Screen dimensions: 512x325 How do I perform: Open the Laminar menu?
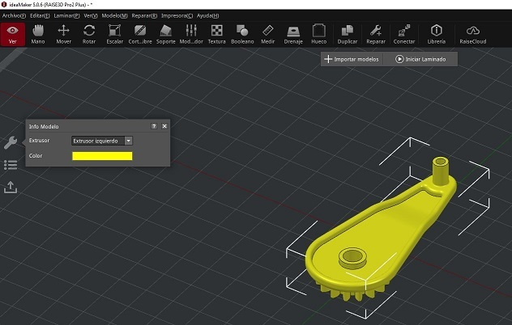click(67, 15)
